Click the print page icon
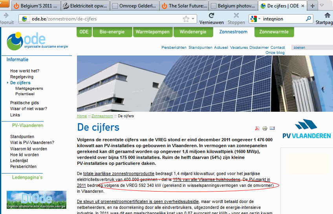Screen dimensions: 333x214 265,128
